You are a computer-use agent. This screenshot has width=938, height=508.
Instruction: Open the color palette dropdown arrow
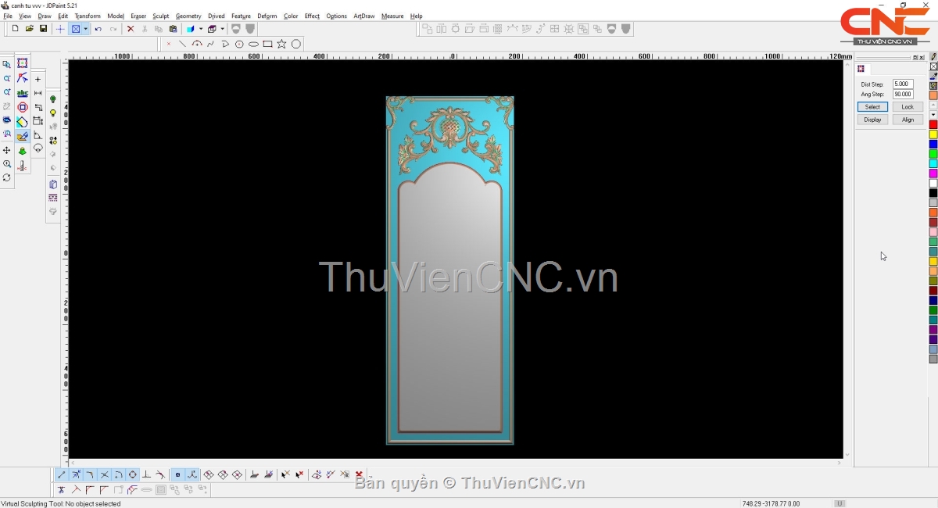pyautogui.click(x=933, y=115)
